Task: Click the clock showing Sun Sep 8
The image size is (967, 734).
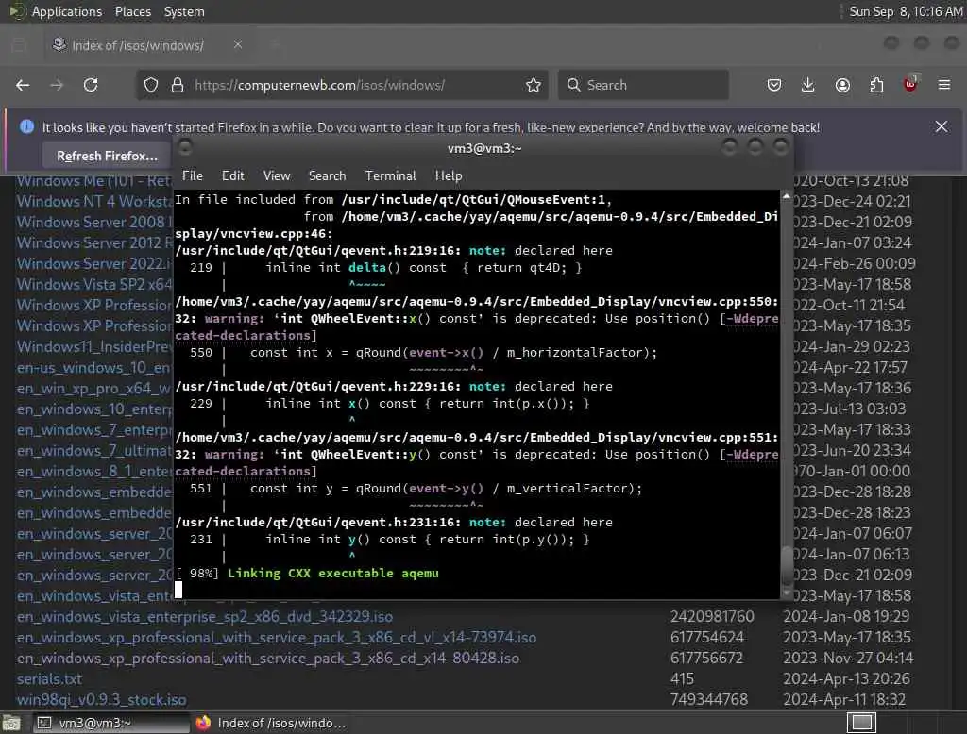Action: click(x=905, y=11)
